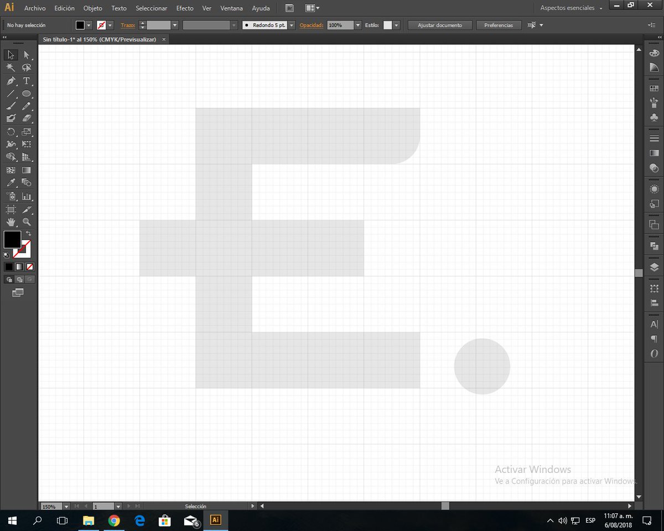Select the Paintbrush tool

[x=11, y=106]
